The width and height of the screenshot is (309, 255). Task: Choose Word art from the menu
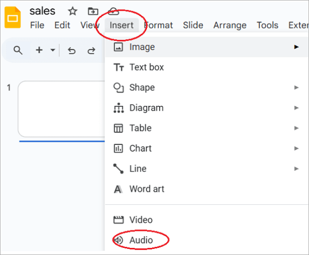click(x=146, y=189)
